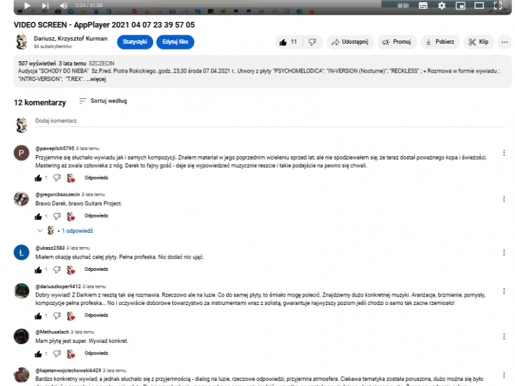Viewport: 515px width, 386px height.
Task: Download the video with Pobierz
Action: tap(441, 42)
